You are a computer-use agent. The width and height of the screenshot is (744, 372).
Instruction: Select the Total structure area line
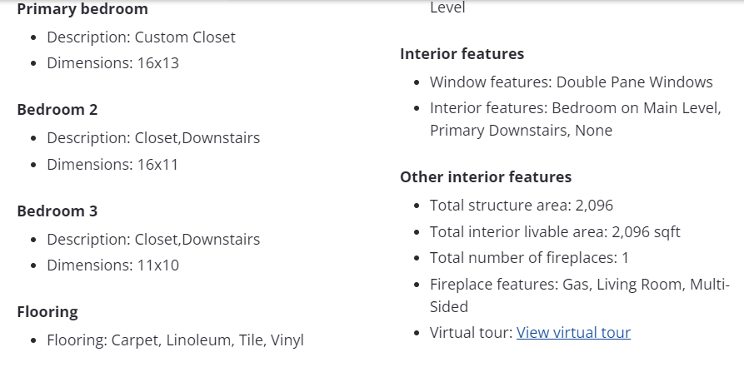tap(522, 206)
